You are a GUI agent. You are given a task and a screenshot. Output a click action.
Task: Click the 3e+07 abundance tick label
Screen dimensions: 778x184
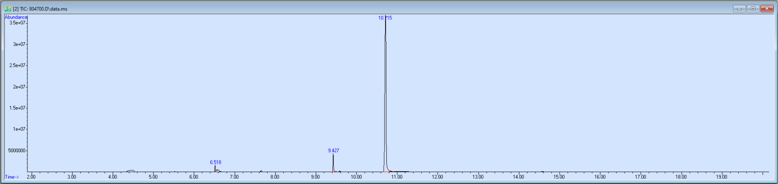tap(19, 44)
